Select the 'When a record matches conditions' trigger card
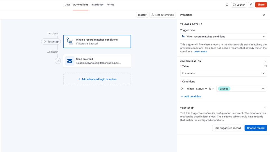The height and width of the screenshot is (152, 270). [97, 42]
